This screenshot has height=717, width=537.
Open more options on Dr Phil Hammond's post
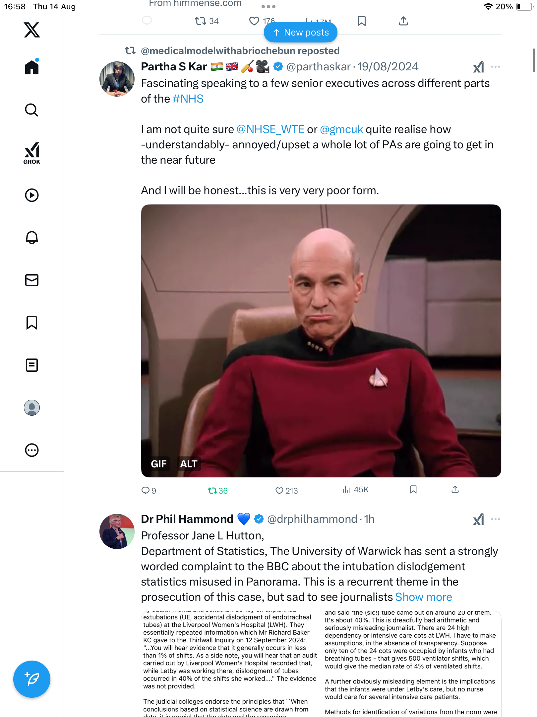coord(496,519)
